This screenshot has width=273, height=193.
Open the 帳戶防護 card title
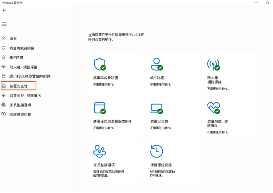[x=157, y=78]
